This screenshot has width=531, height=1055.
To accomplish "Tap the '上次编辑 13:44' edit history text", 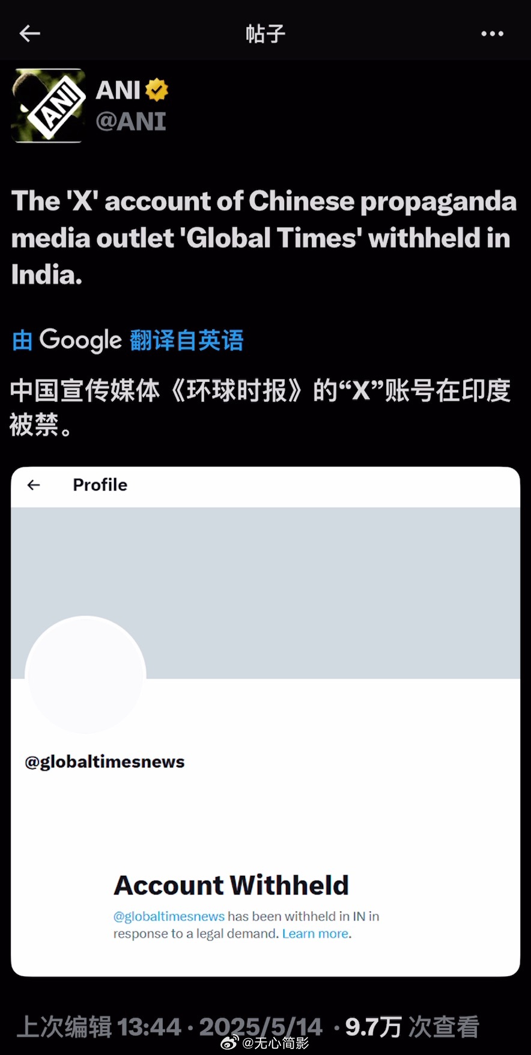I will (x=99, y=1027).
